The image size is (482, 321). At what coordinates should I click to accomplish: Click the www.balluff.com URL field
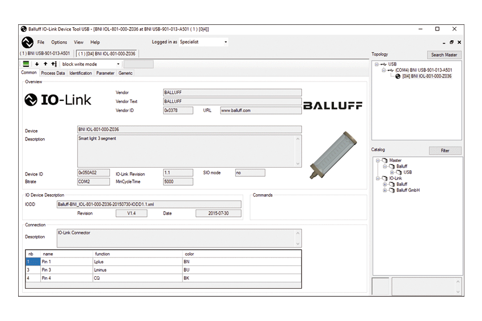pyautogui.click(x=261, y=110)
